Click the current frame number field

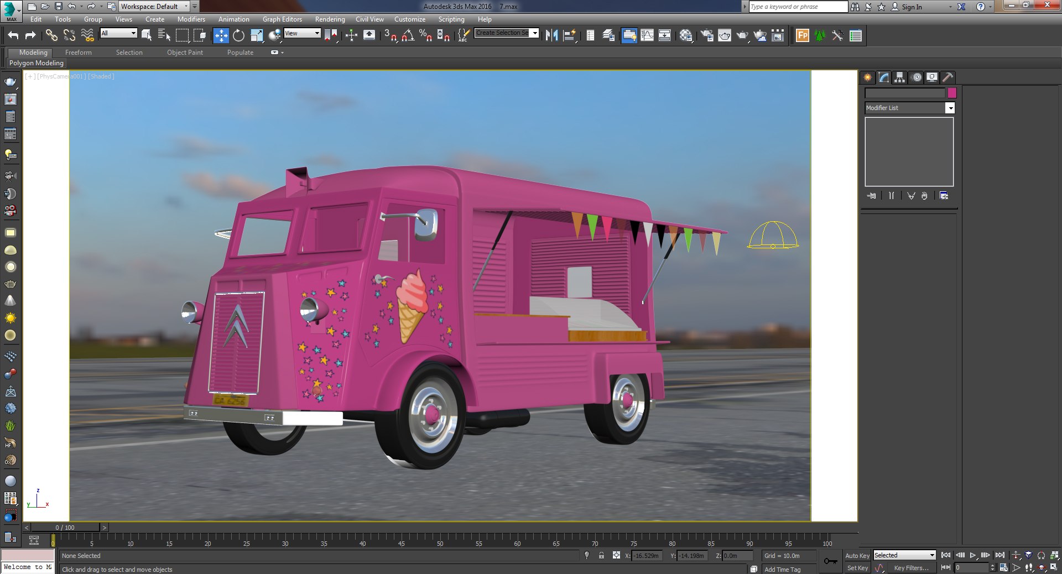(971, 568)
